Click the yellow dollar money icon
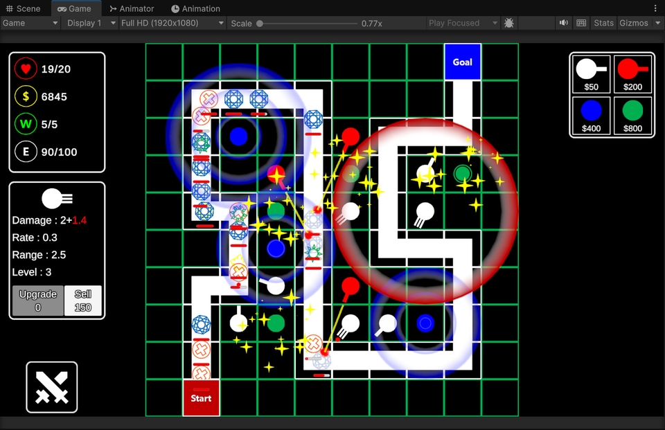 coord(26,97)
